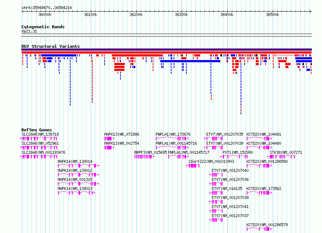Click the KCTD20|NM_173562 gene model glyph
Image resolution: width=322 pixels, height=233 pixels.
point(259,193)
